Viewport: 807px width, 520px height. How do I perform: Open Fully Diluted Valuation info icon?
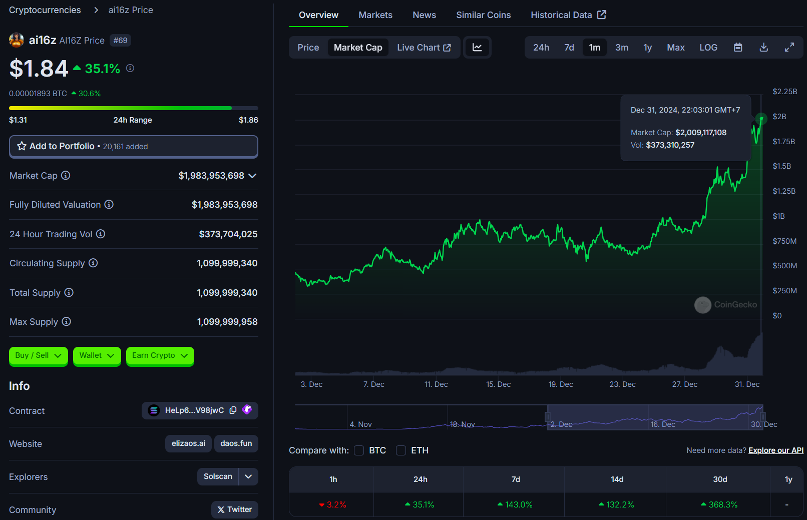tap(109, 204)
